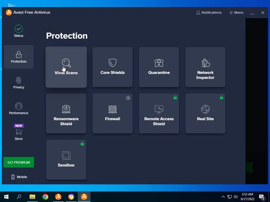Open the Store section
The height and width of the screenshot is (202, 270).
(19, 132)
